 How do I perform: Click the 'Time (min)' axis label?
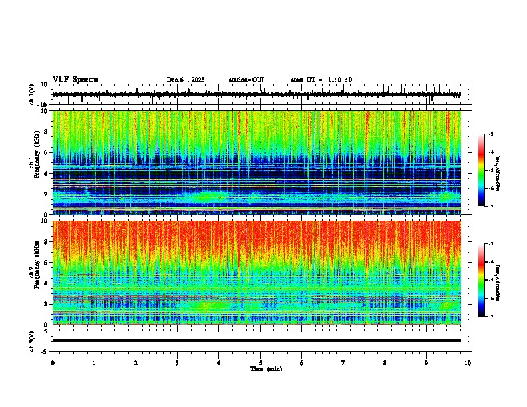coord(266,369)
